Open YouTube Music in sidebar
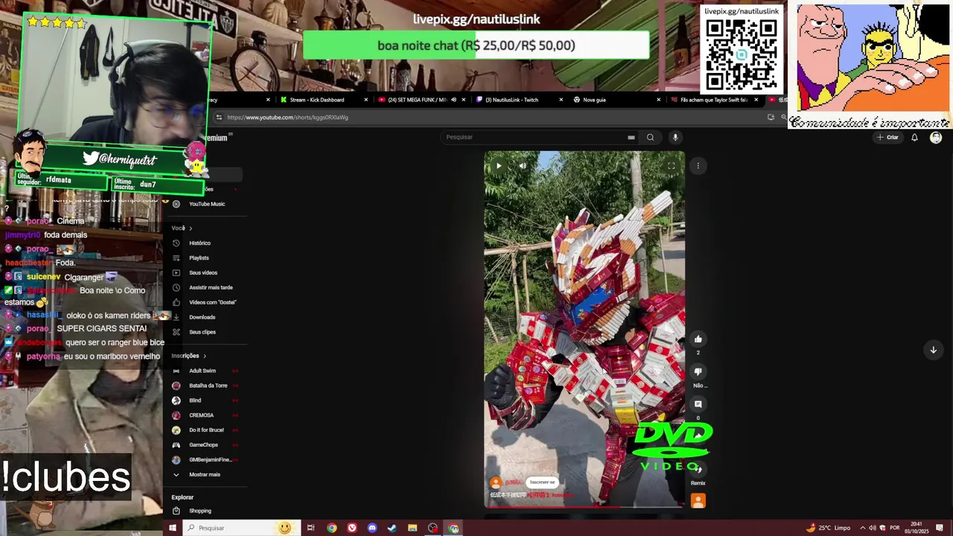This screenshot has width=953, height=536. coord(205,204)
